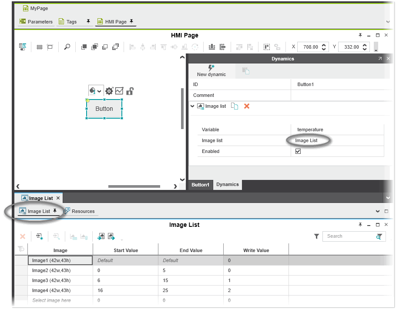This screenshot has width=396, height=309.
Task: Switch to the Tags tab
Action: point(71,22)
